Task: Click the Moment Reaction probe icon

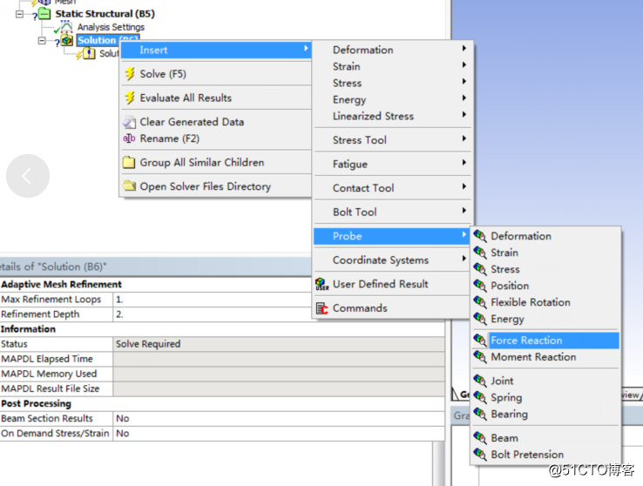Action: [x=480, y=357]
